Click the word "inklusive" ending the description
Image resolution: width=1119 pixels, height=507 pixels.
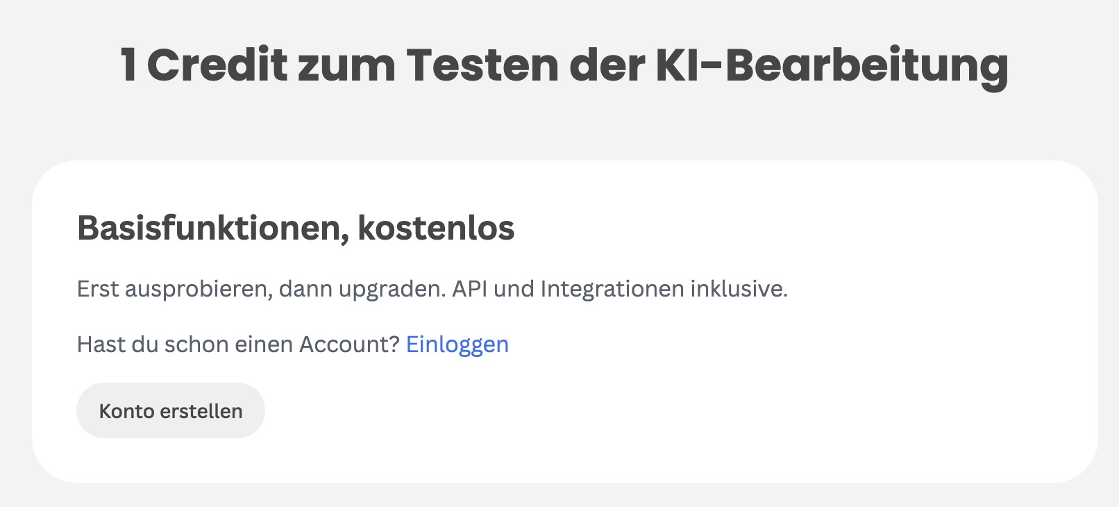739,289
